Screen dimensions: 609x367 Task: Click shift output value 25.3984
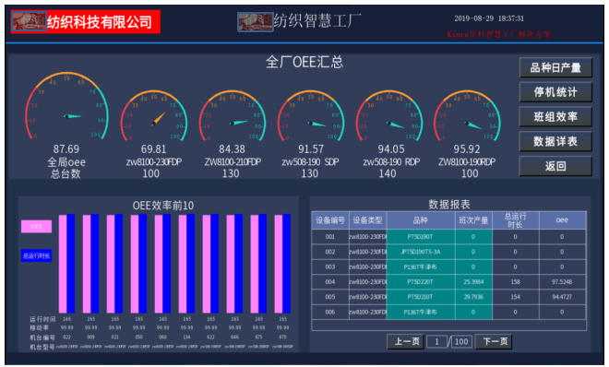point(473,282)
